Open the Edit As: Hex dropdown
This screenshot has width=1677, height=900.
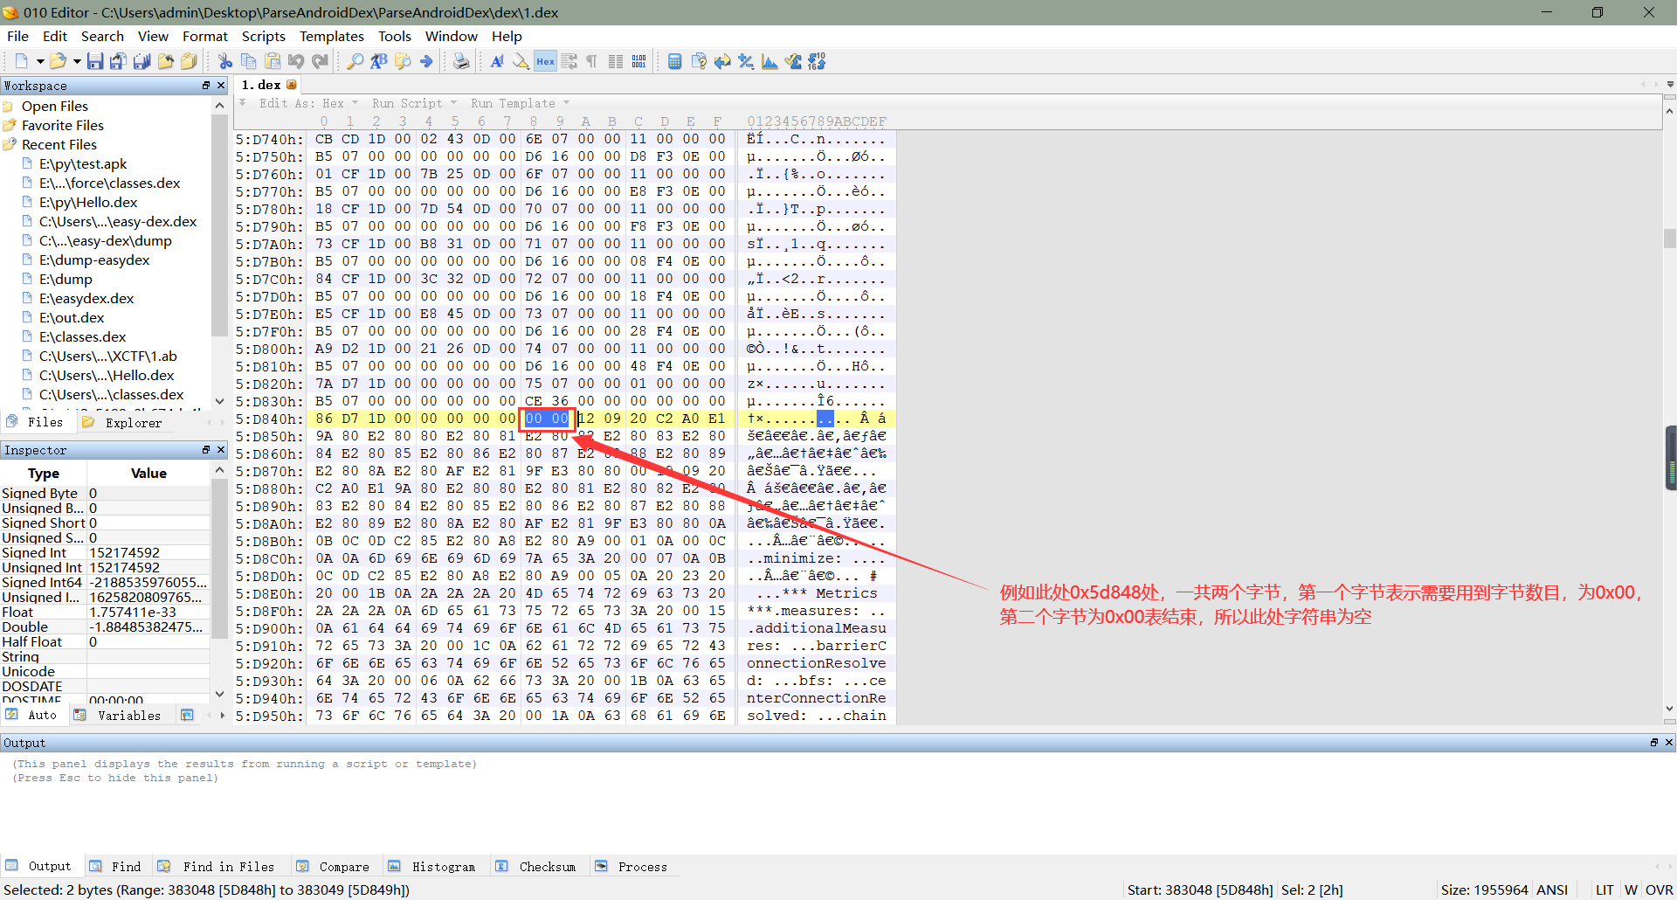pos(308,103)
